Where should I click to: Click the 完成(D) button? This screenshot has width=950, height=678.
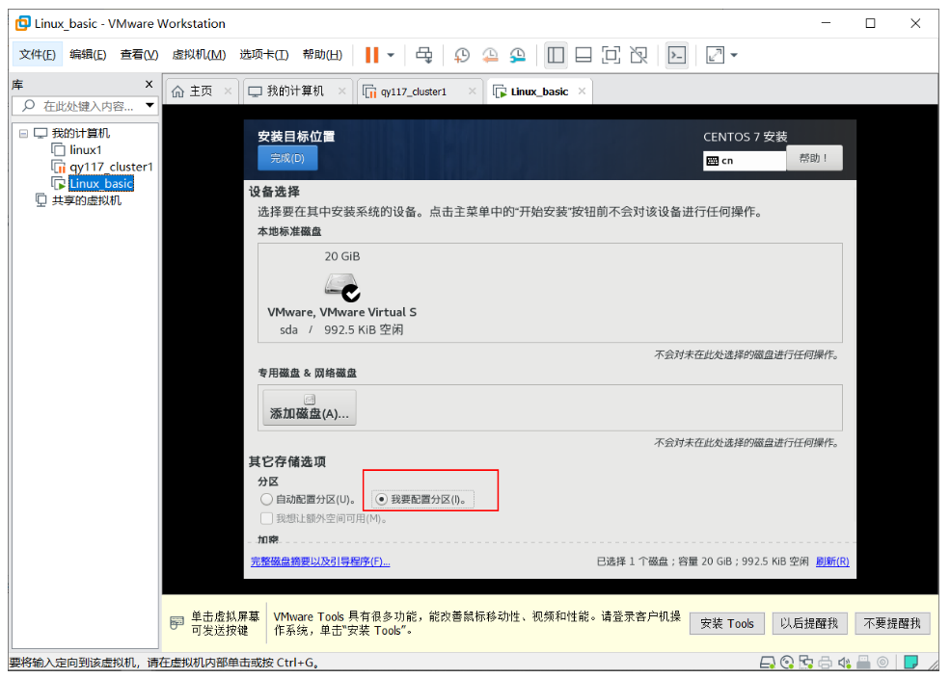point(287,159)
